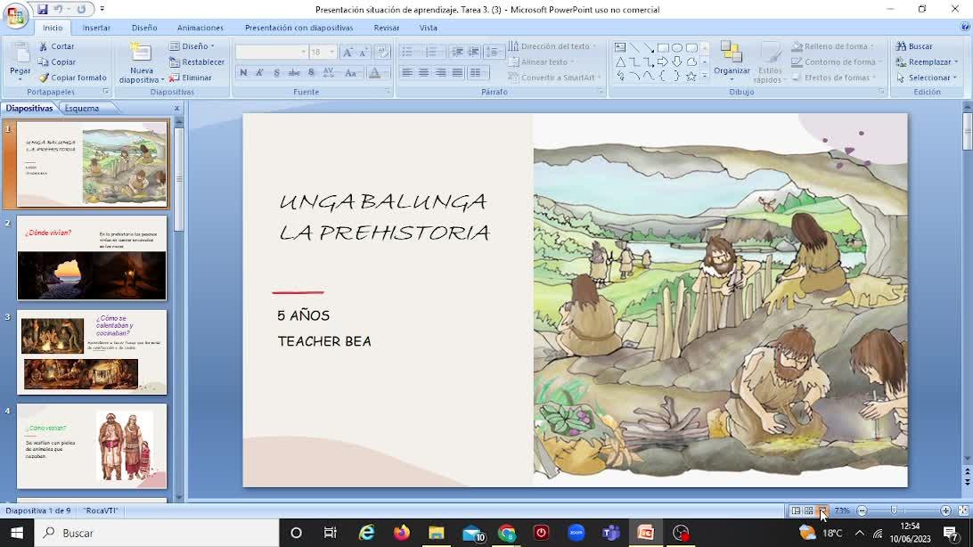Toggle Normal view in status bar
The width and height of the screenshot is (973, 547).
796,511
